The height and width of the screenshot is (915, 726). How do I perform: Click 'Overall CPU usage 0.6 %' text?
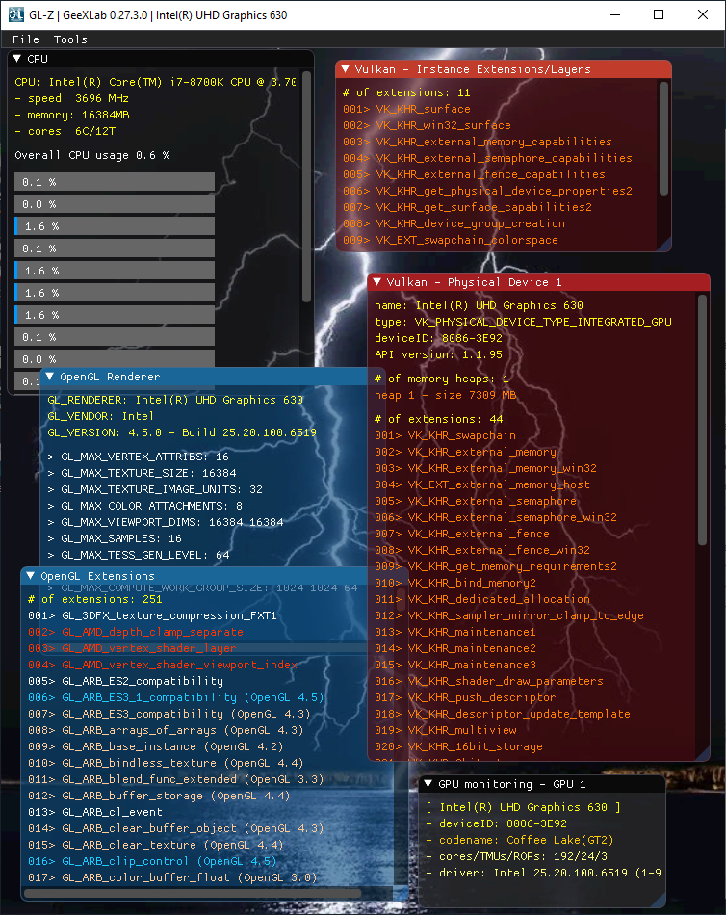92,155
